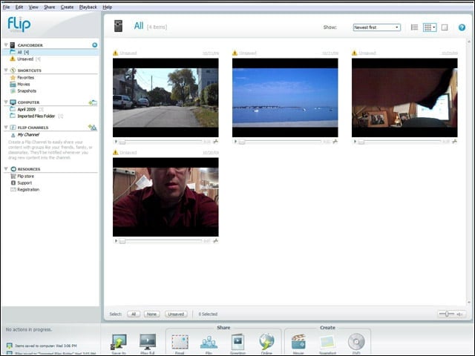Open the Greeting card share icon
This screenshot has height=356, width=475.
pos(237,342)
